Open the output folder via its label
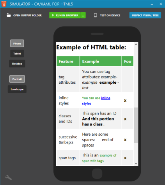 pyautogui.click(x=27, y=15)
